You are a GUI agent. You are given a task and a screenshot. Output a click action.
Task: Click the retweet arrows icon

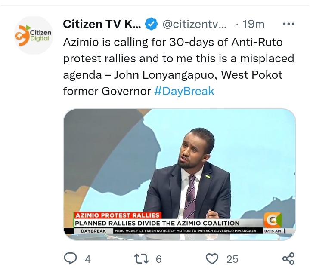coord(141,259)
